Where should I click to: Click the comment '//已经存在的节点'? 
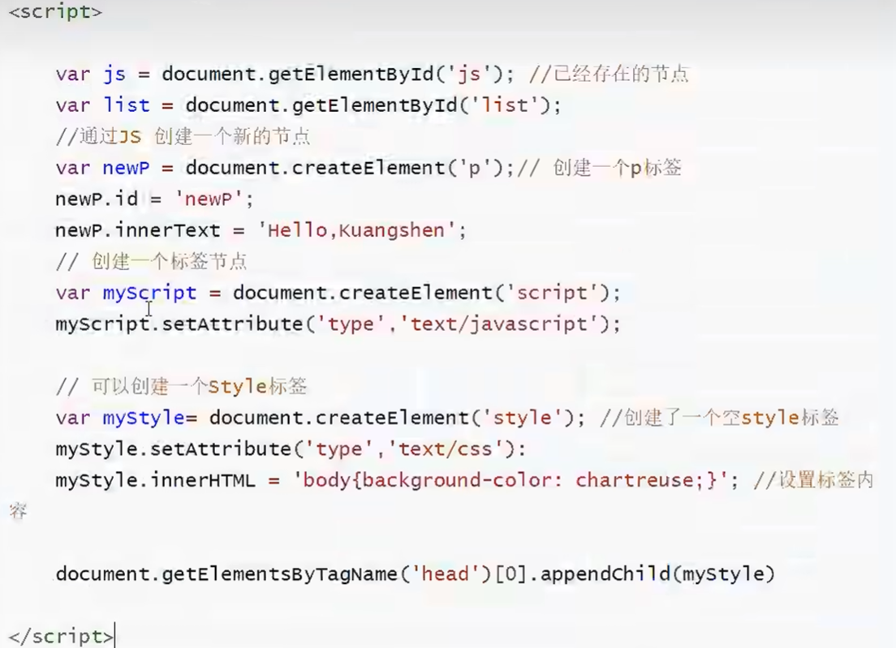point(610,74)
